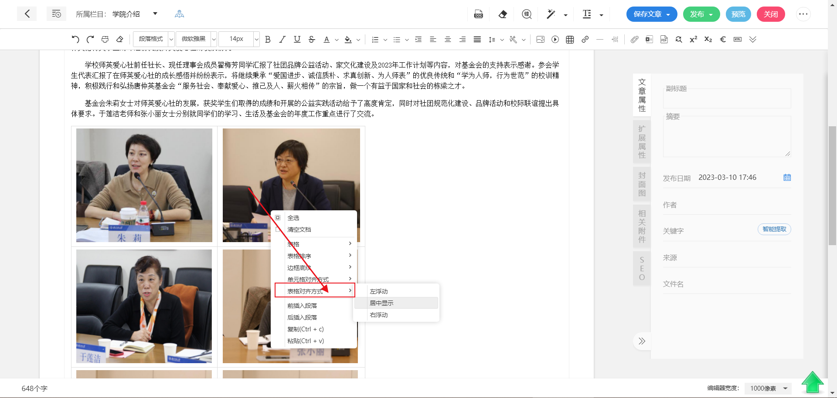Toggle underline formatting
The height and width of the screenshot is (398, 837).
point(297,40)
